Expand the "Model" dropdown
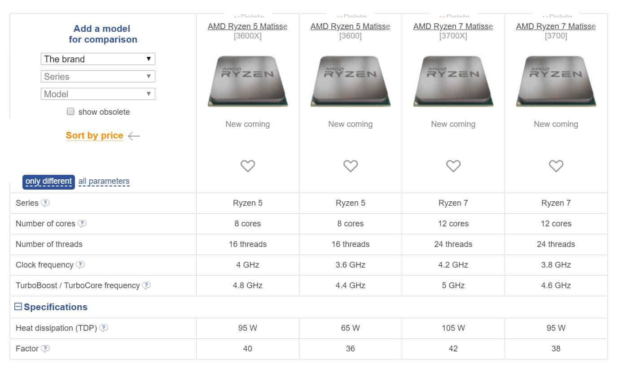Screen dimensions: 623x368 tap(98, 93)
